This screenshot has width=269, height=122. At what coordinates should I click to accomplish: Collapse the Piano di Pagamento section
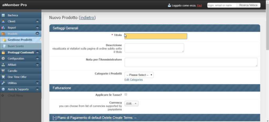click(x=55, y=118)
